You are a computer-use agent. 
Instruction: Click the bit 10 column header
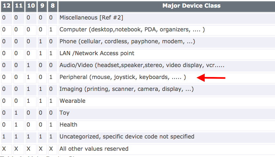tap(31, 6)
